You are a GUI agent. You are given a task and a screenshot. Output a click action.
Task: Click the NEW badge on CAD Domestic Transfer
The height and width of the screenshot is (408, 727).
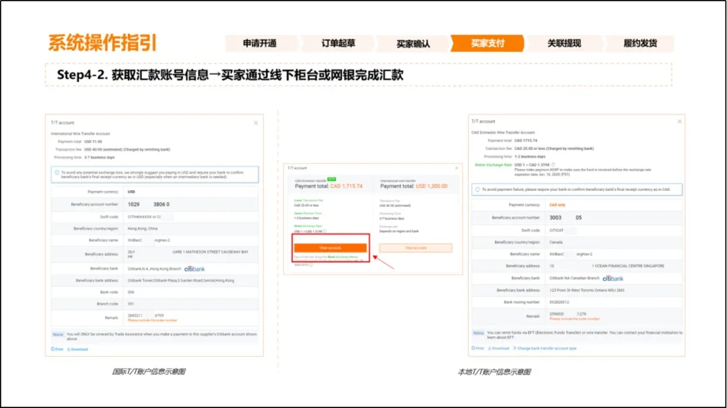click(331, 178)
